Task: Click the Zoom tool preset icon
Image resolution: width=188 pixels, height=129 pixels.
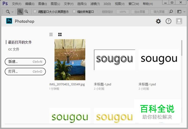Action: pos(8,12)
